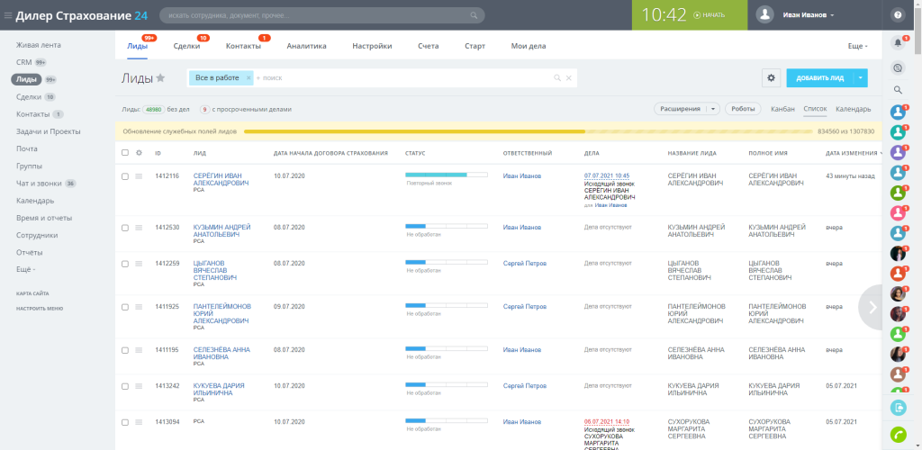The width and height of the screenshot is (922, 450).
Task: Click the sidebar search magnifier icon
Action: click(898, 90)
